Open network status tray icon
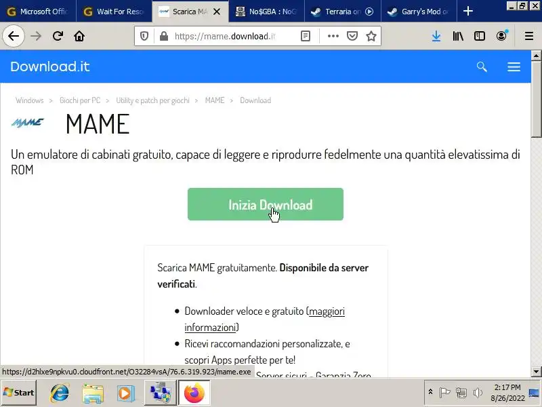542x407 pixels. 461,392
